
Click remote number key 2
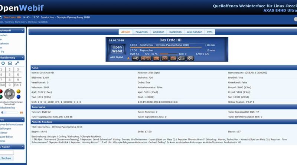pos(10,69)
